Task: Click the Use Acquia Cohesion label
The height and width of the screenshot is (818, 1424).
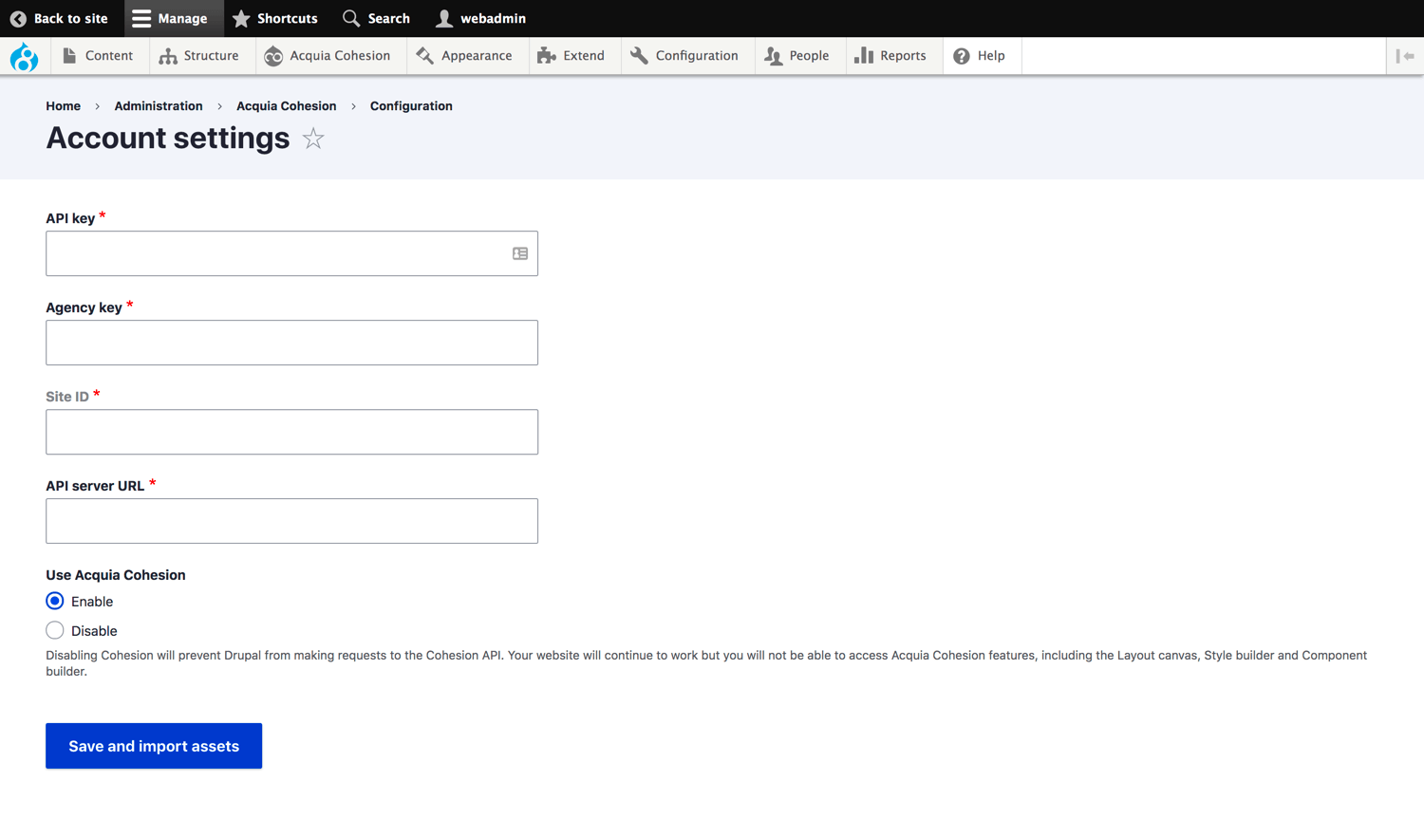Action: pyautogui.click(x=116, y=575)
